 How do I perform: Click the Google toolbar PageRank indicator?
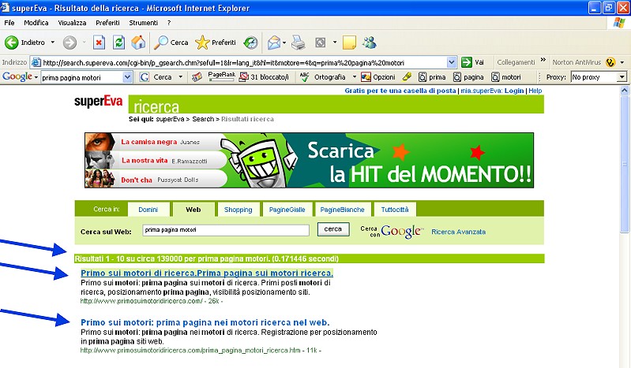221,76
